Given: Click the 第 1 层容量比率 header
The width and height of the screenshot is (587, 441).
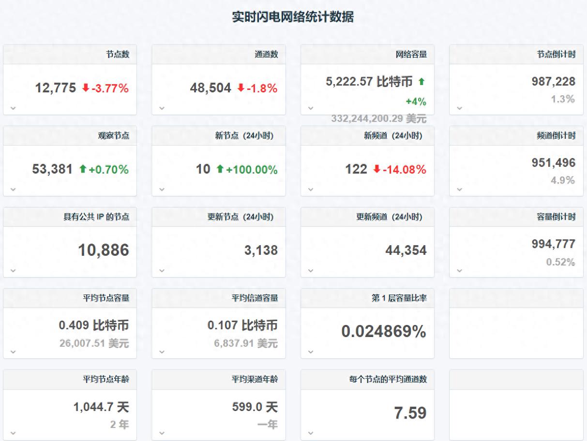Looking at the screenshot, I should click(367, 298).
